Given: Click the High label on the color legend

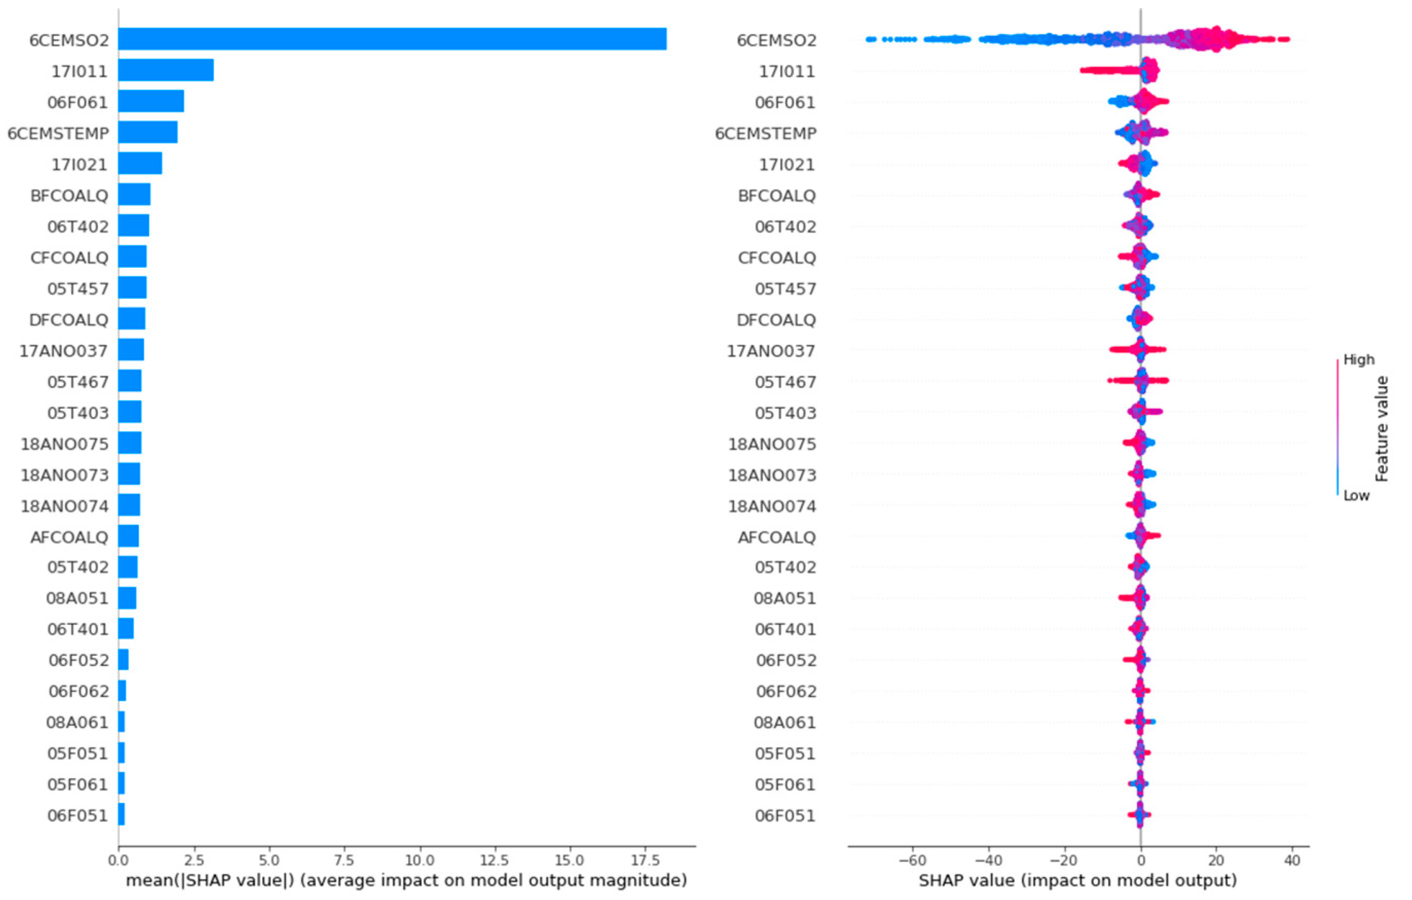Looking at the screenshot, I should point(1359,360).
